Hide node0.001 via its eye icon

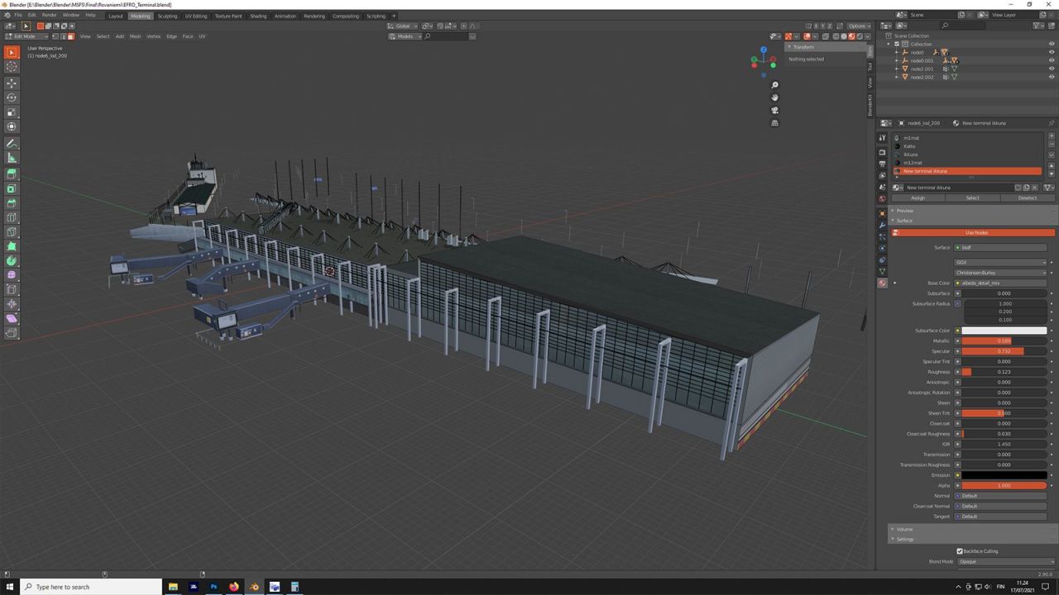pyautogui.click(x=1052, y=60)
